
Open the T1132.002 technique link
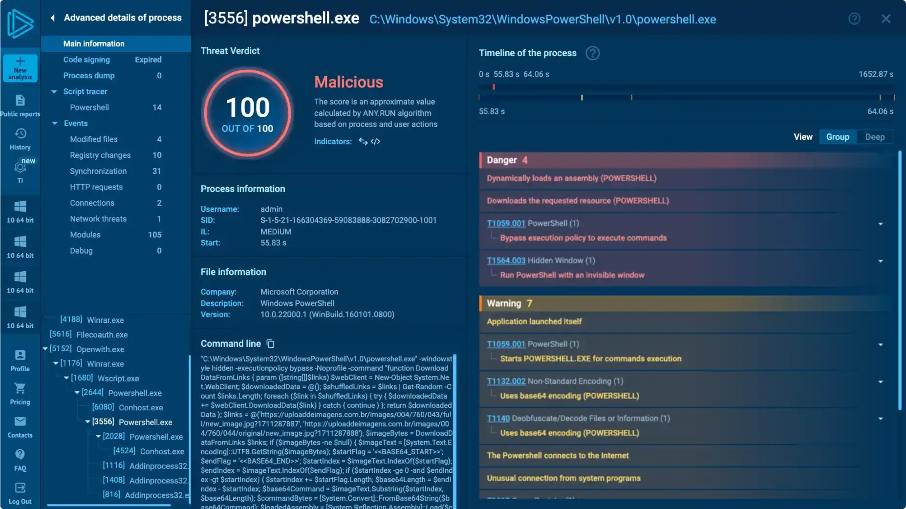click(x=506, y=382)
